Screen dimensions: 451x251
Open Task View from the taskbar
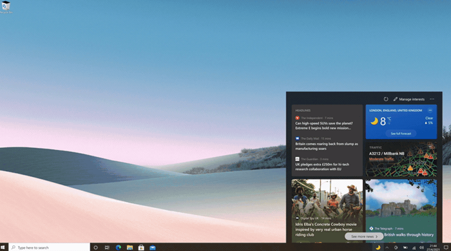tap(107, 247)
